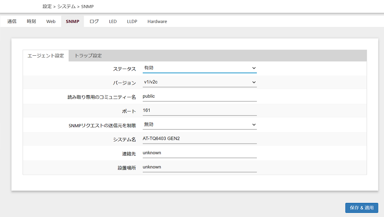Image resolution: width=384 pixels, height=217 pixels.
Task: Click the バージョン label
Action: (124, 83)
